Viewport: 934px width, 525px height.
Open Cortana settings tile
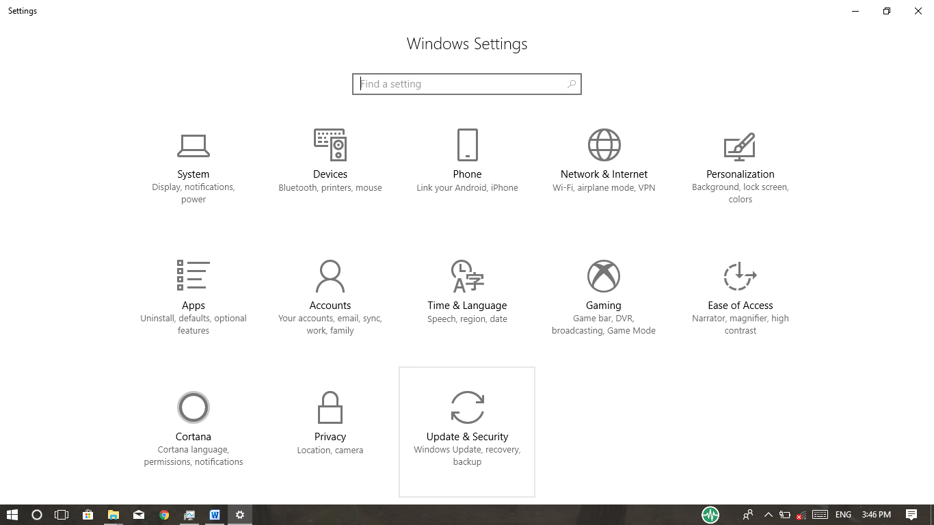pos(194,424)
